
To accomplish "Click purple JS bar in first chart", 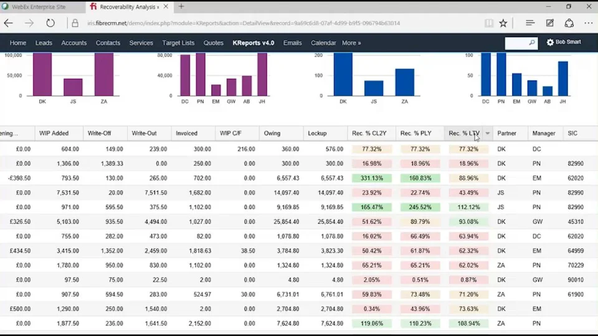I will [x=73, y=87].
